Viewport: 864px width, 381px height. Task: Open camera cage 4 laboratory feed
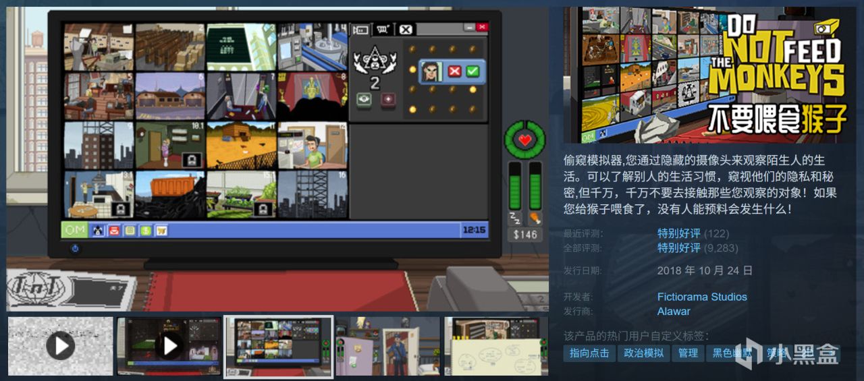(x=313, y=47)
